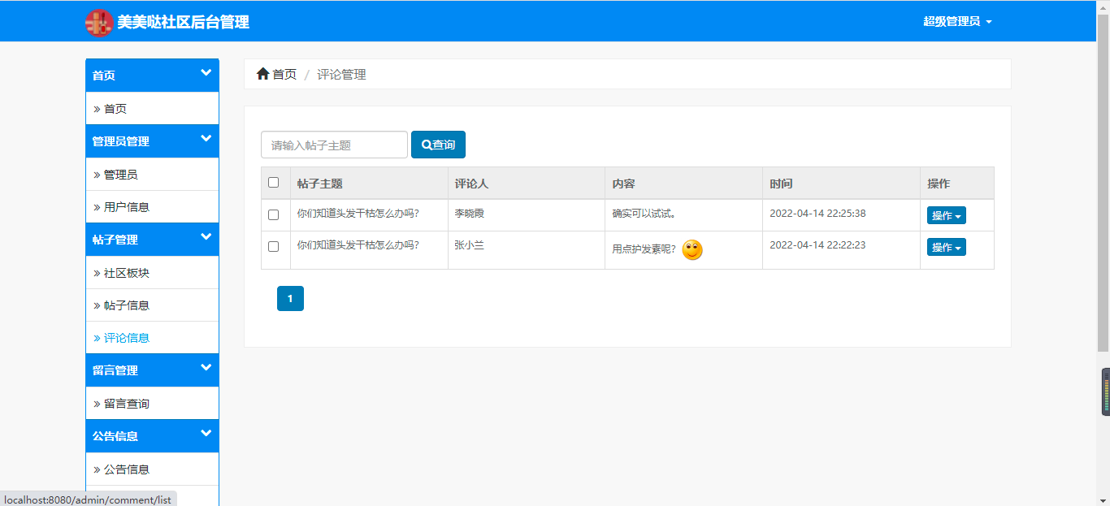Viewport: 1110px width, 506px height.
Task: Collapse the 留言管理 section chevron
Action: tap(206, 367)
